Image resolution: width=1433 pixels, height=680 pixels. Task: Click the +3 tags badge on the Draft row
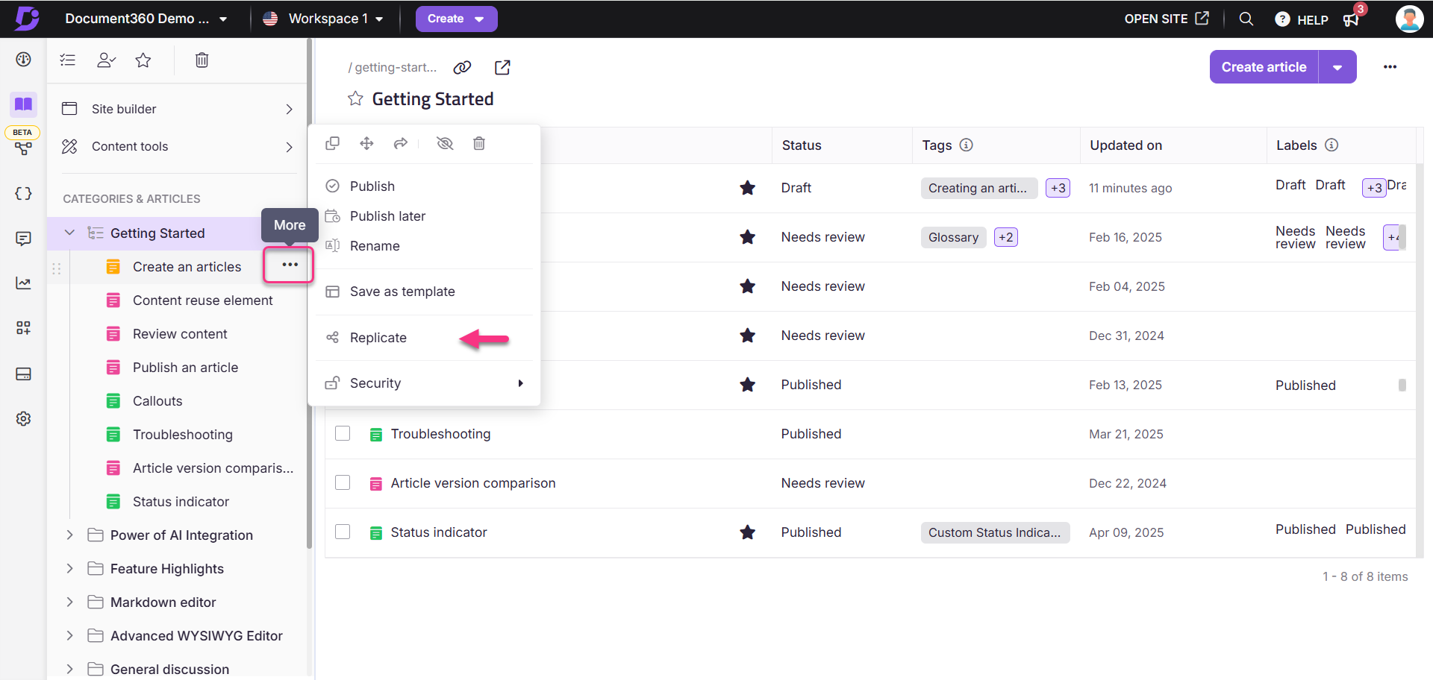pos(1058,188)
